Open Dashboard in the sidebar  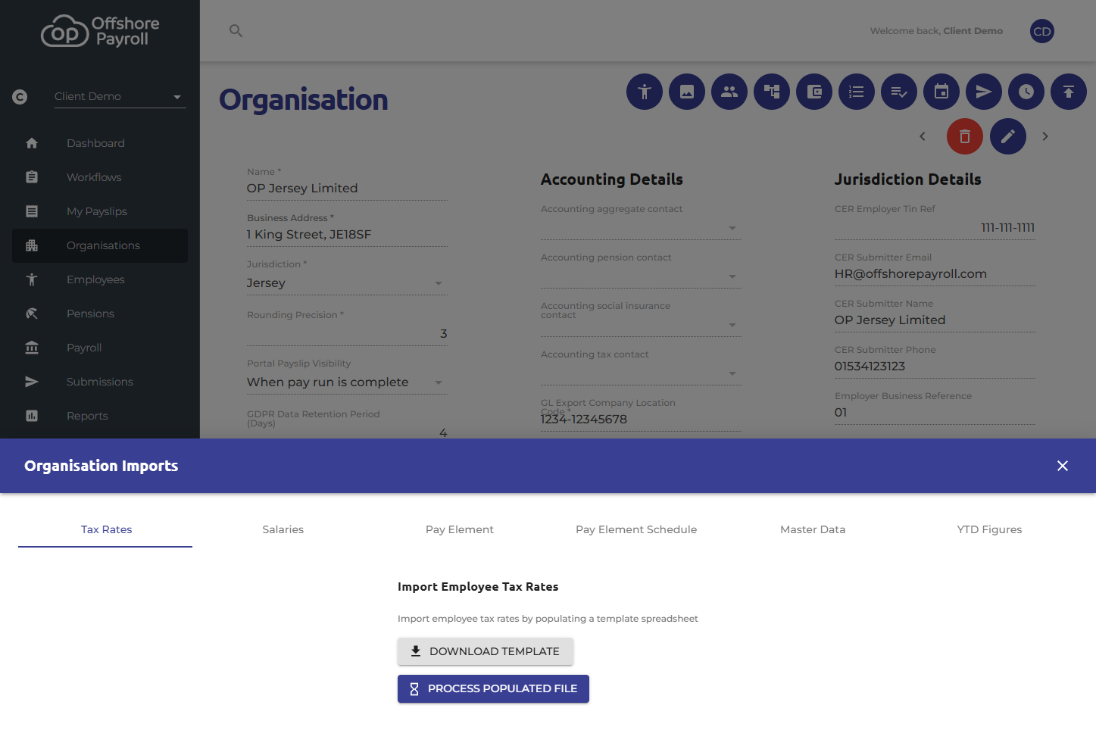(x=100, y=143)
